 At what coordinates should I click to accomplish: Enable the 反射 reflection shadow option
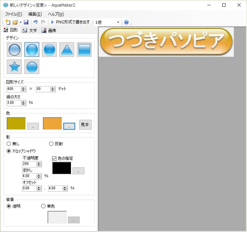coord(52,144)
